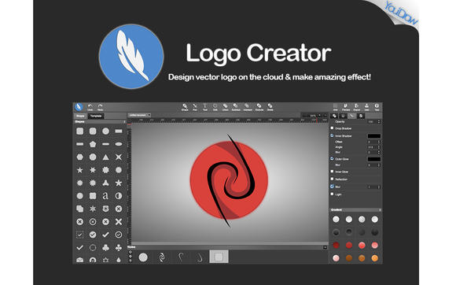Adjust the Outer Glow Blur stepper
Screen dimensions: 456x285
click(x=379, y=165)
